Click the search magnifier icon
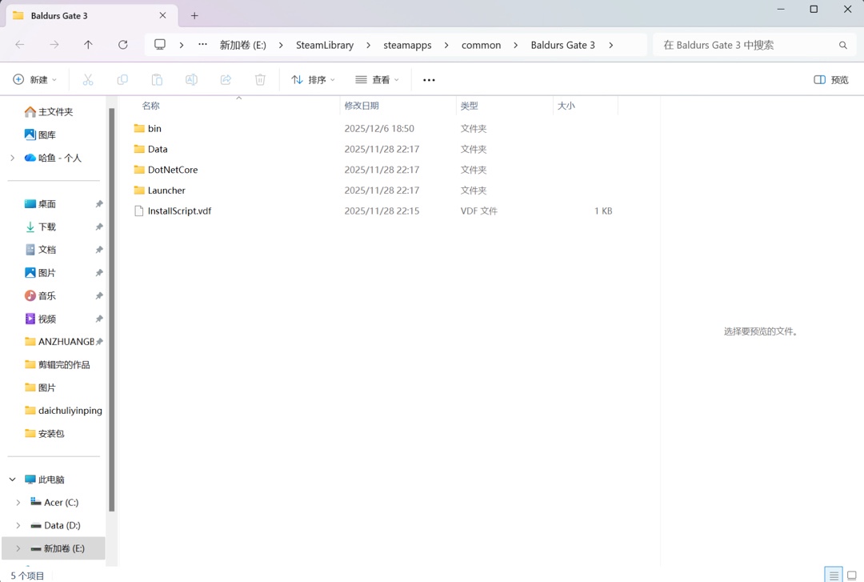 [842, 46]
